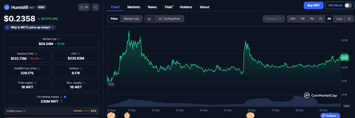
Task: Show Max. supply info icon
Action: pyautogui.click(x=84, y=83)
